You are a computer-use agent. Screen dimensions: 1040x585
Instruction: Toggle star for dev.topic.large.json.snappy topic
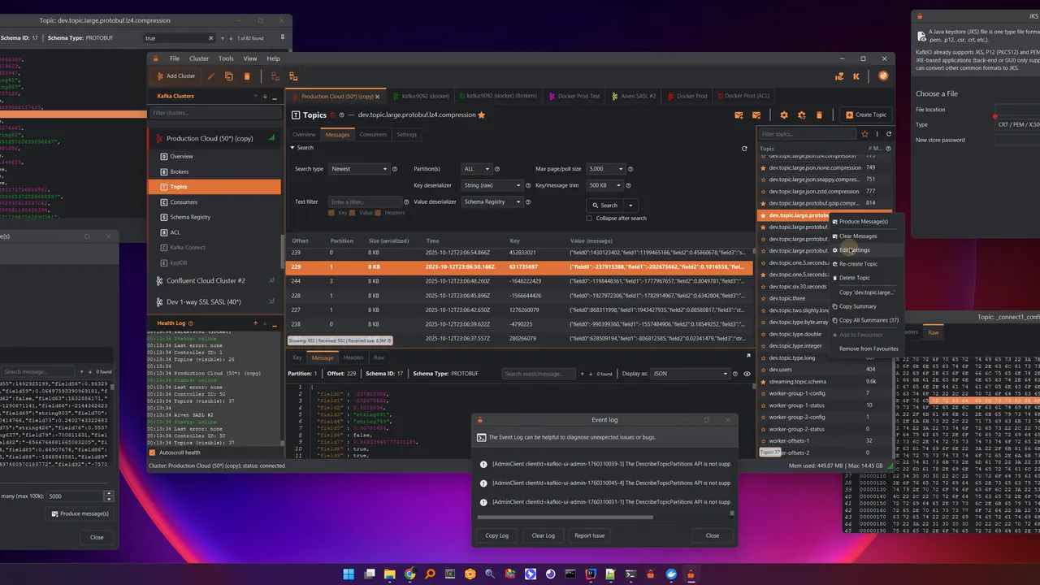point(762,180)
